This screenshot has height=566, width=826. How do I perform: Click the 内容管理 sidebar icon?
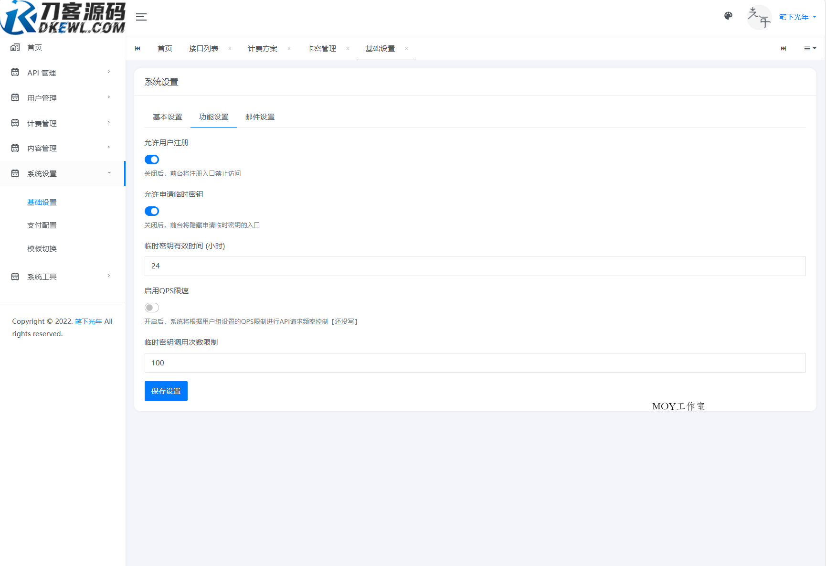click(14, 148)
